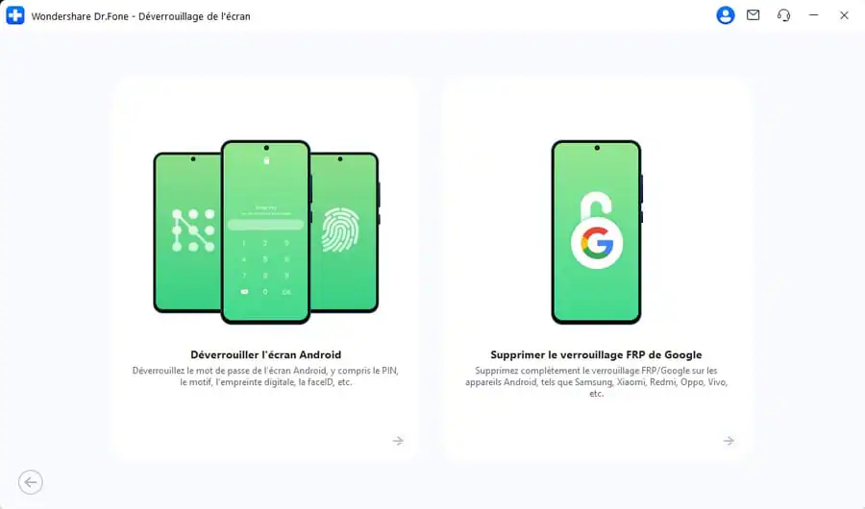Choose Déverrouiller l'écran Android title
The image size is (865, 509).
point(266,354)
